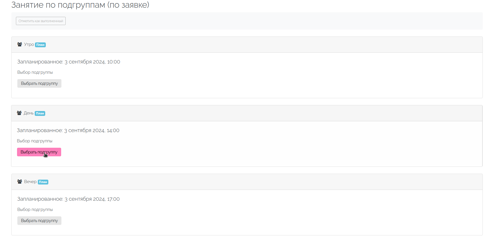Mark activity via Отметить как выполненный
The image size is (495, 238).
[x=41, y=21]
